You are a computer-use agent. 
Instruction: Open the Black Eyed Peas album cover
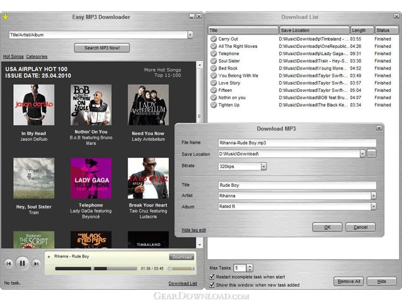pyautogui.click(x=91, y=239)
